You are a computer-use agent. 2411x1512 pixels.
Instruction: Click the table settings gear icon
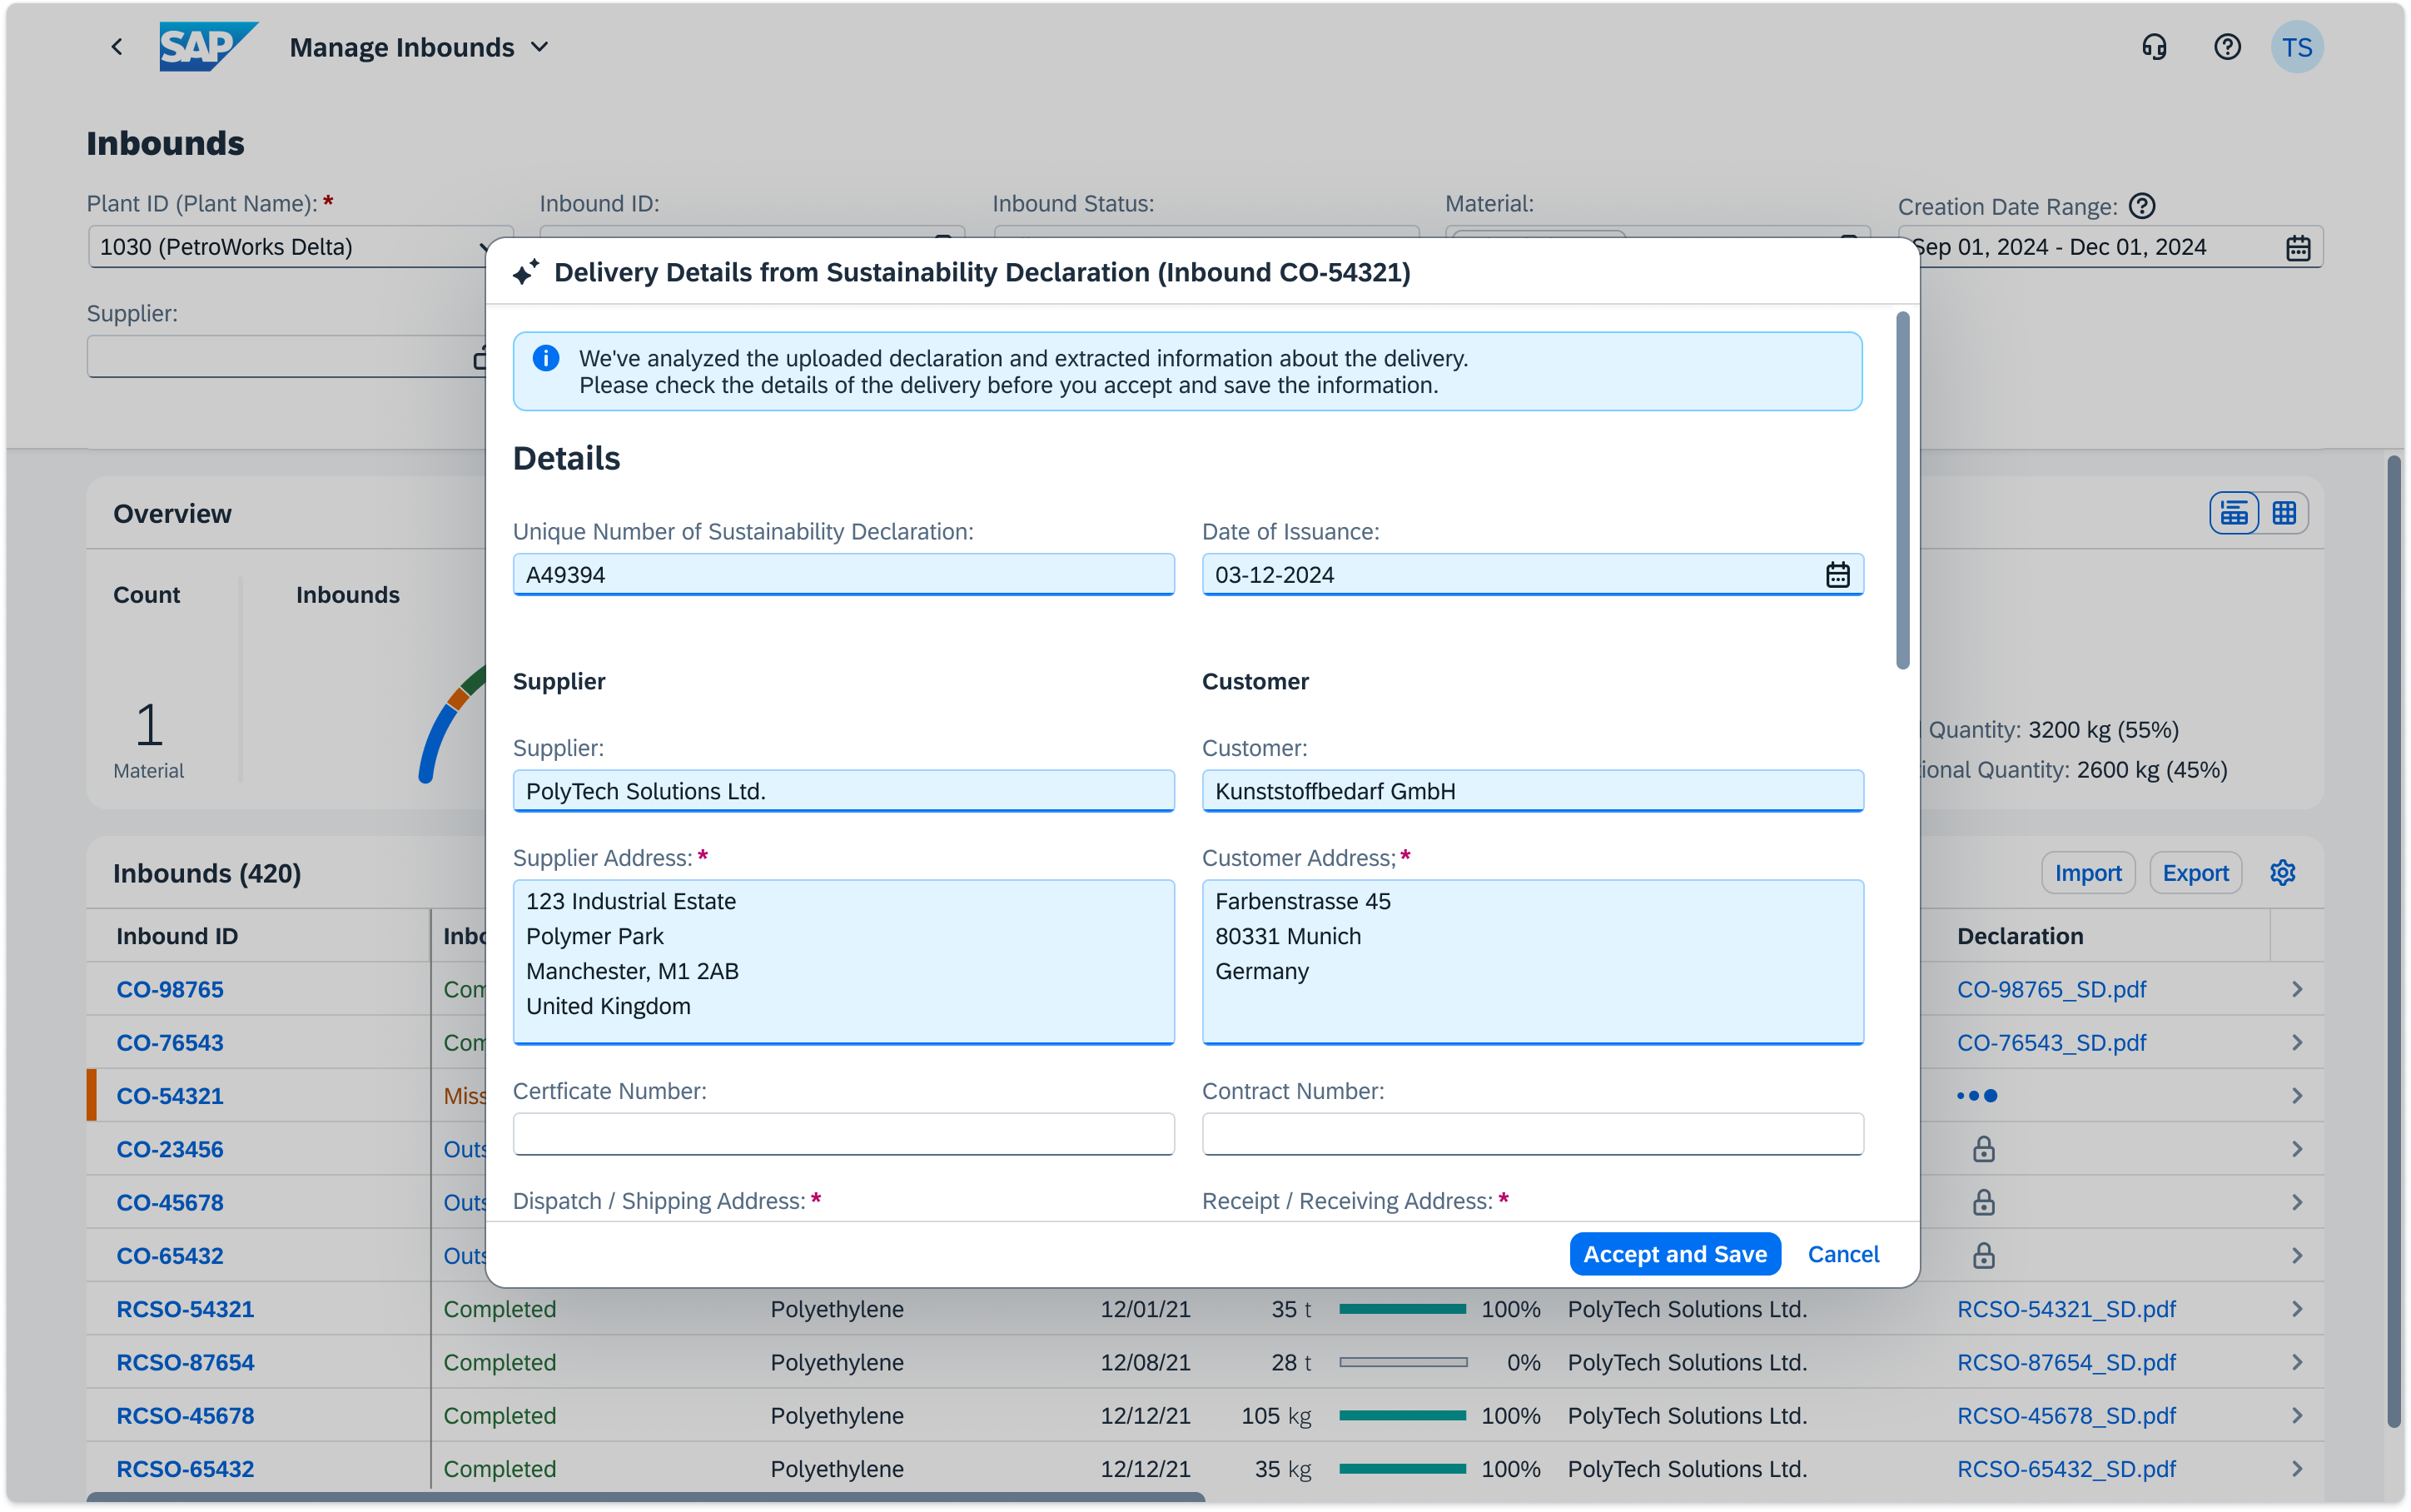pyautogui.click(x=2282, y=873)
